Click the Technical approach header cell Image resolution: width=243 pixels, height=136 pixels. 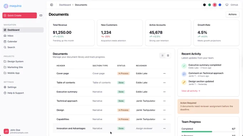(x=67, y=101)
